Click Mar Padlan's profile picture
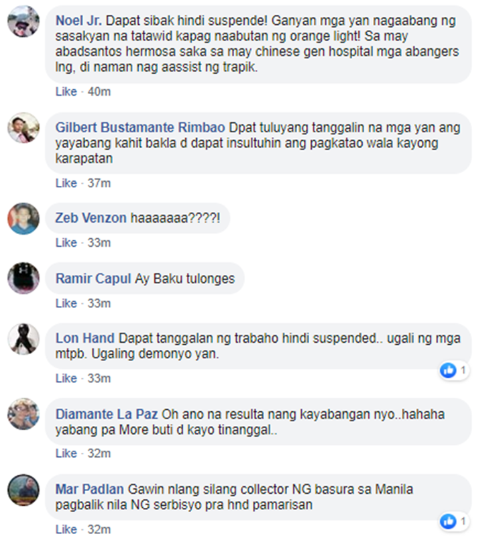Screen dimensions: 503x536 click(23, 490)
